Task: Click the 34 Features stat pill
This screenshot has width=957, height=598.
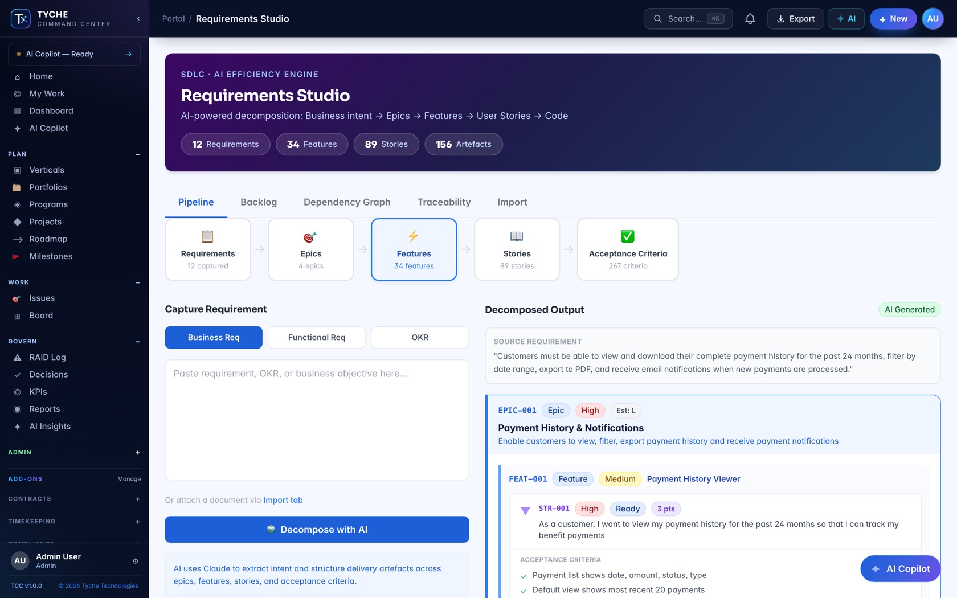Action: pos(312,144)
